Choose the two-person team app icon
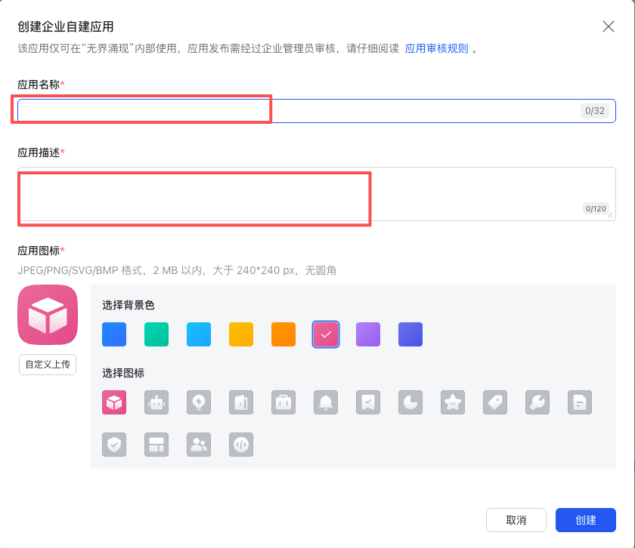635x548 pixels. [x=199, y=445]
